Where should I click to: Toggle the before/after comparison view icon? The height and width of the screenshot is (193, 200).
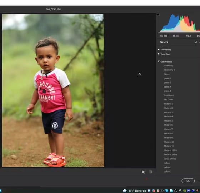150,172
